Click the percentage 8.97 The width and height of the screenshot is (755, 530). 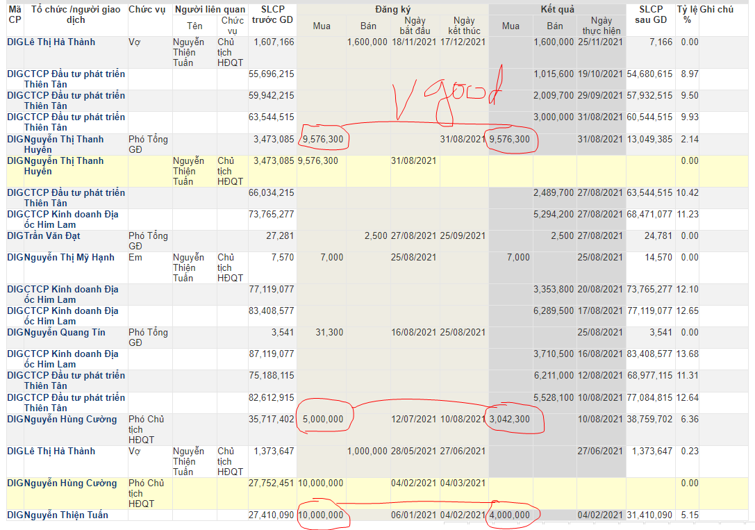coord(690,74)
